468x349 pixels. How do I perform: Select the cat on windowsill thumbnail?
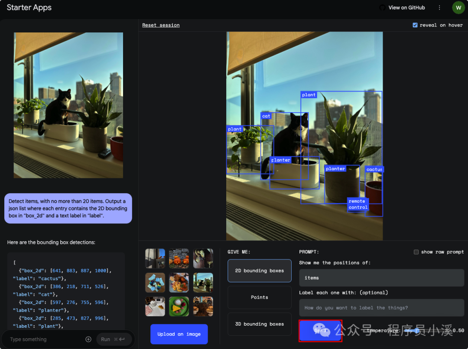pos(203,282)
